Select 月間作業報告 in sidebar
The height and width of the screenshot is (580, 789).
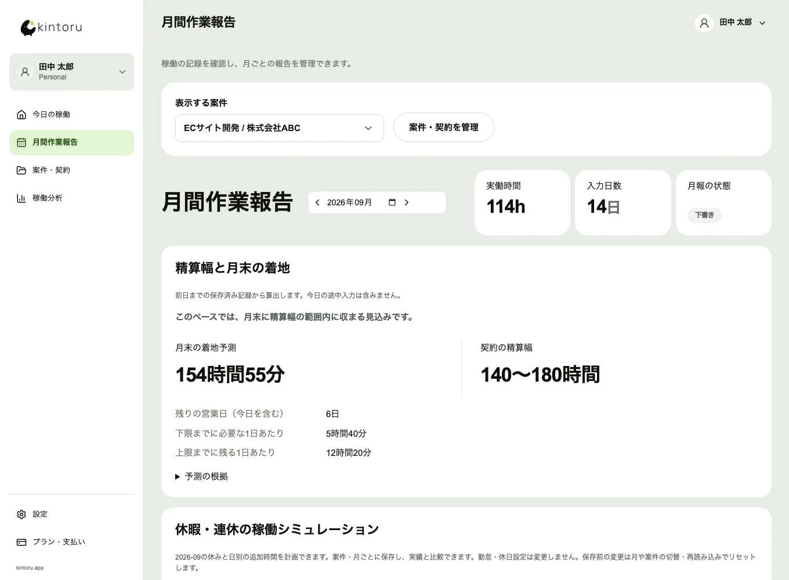71,143
